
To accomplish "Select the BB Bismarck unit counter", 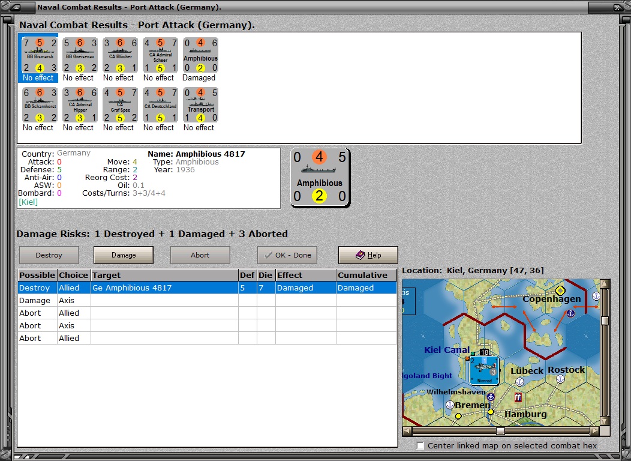I will (x=40, y=55).
